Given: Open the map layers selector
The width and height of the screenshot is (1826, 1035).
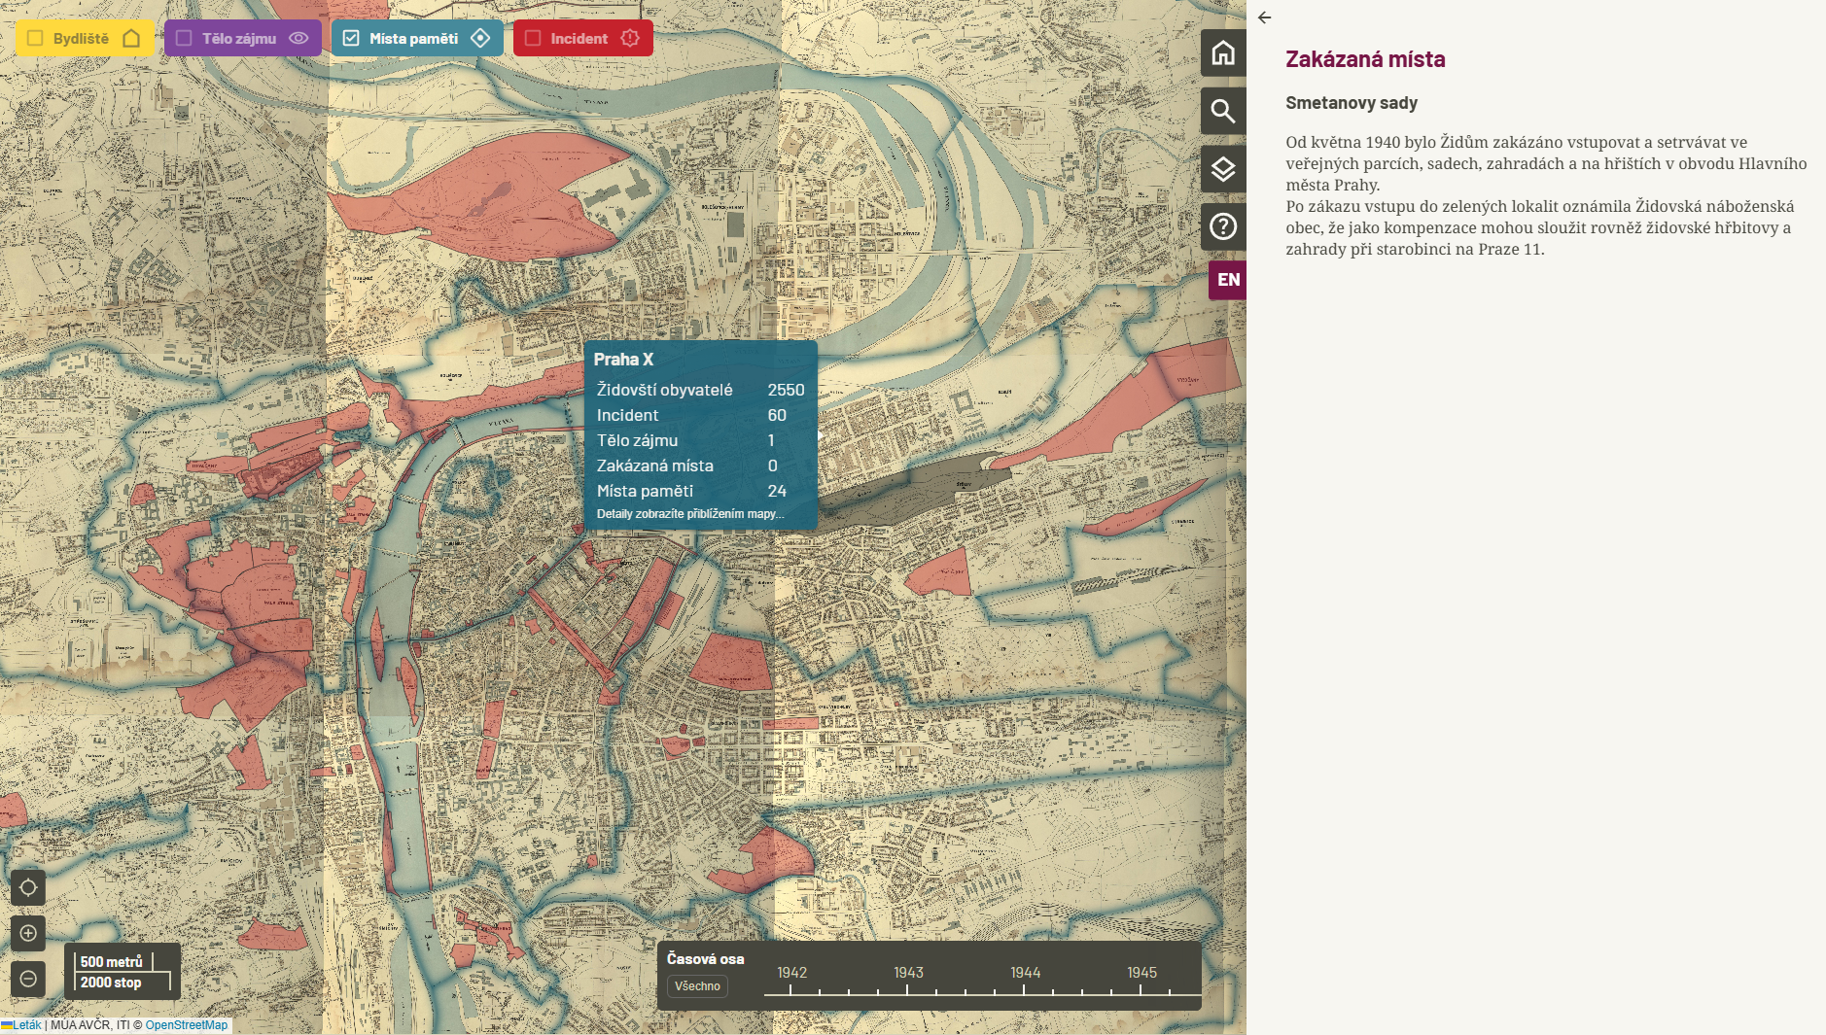Looking at the screenshot, I should pyautogui.click(x=1222, y=169).
